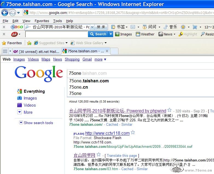Open the Ask toolbar News dropdown
This screenshot has height=174, width=214.
point(167,34)
